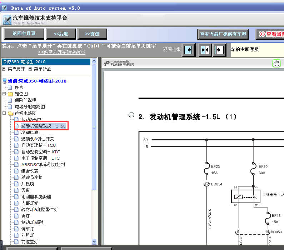This screenshot has height=250, width=284.
Task: Click the tree panel scroll down arrow
Action: (x=94, y=241)
